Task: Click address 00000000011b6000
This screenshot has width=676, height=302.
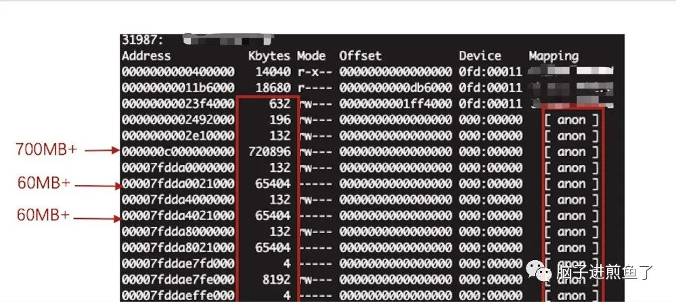Action: (178, 88)
